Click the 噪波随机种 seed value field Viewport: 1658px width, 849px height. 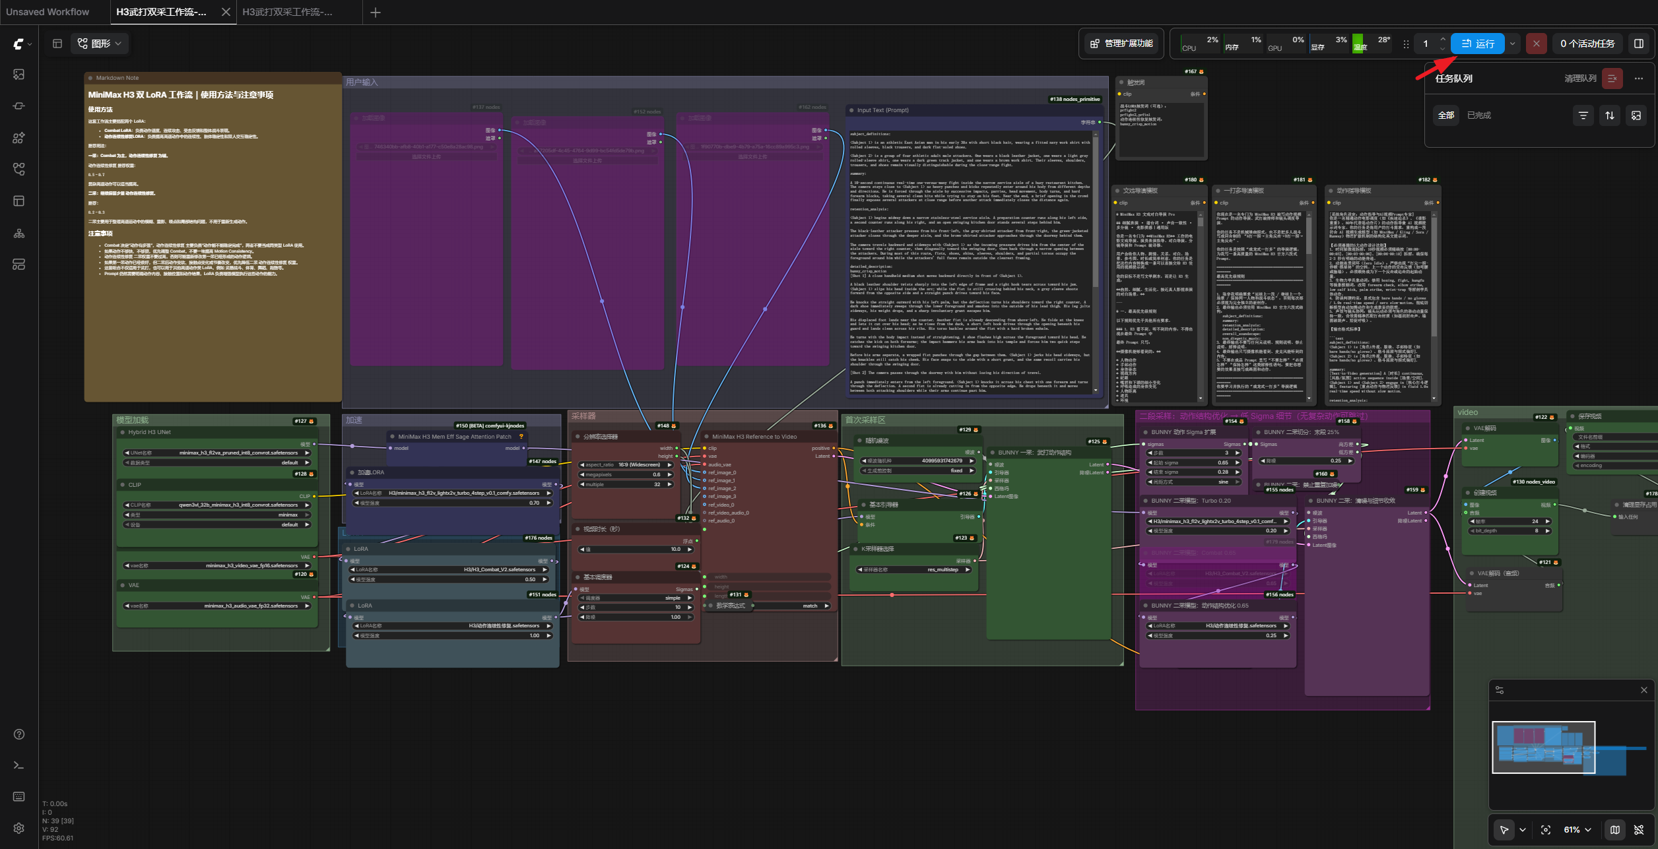click(918, 461)
